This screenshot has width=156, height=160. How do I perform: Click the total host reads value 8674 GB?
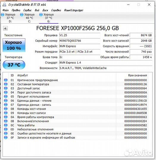(x=141, y=35)
